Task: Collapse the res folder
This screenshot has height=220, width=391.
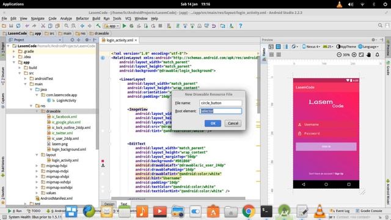Action: coord(31,106)
